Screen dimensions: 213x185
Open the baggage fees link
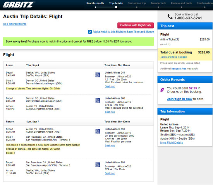coord(179,69)
